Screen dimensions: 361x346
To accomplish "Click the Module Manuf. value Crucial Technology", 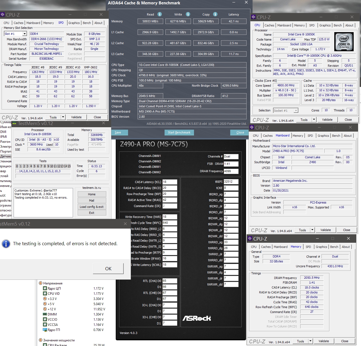I will coord(47,44).
